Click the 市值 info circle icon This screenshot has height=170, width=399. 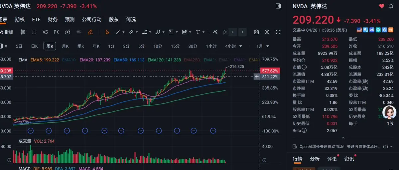click(x=304, y=67)
